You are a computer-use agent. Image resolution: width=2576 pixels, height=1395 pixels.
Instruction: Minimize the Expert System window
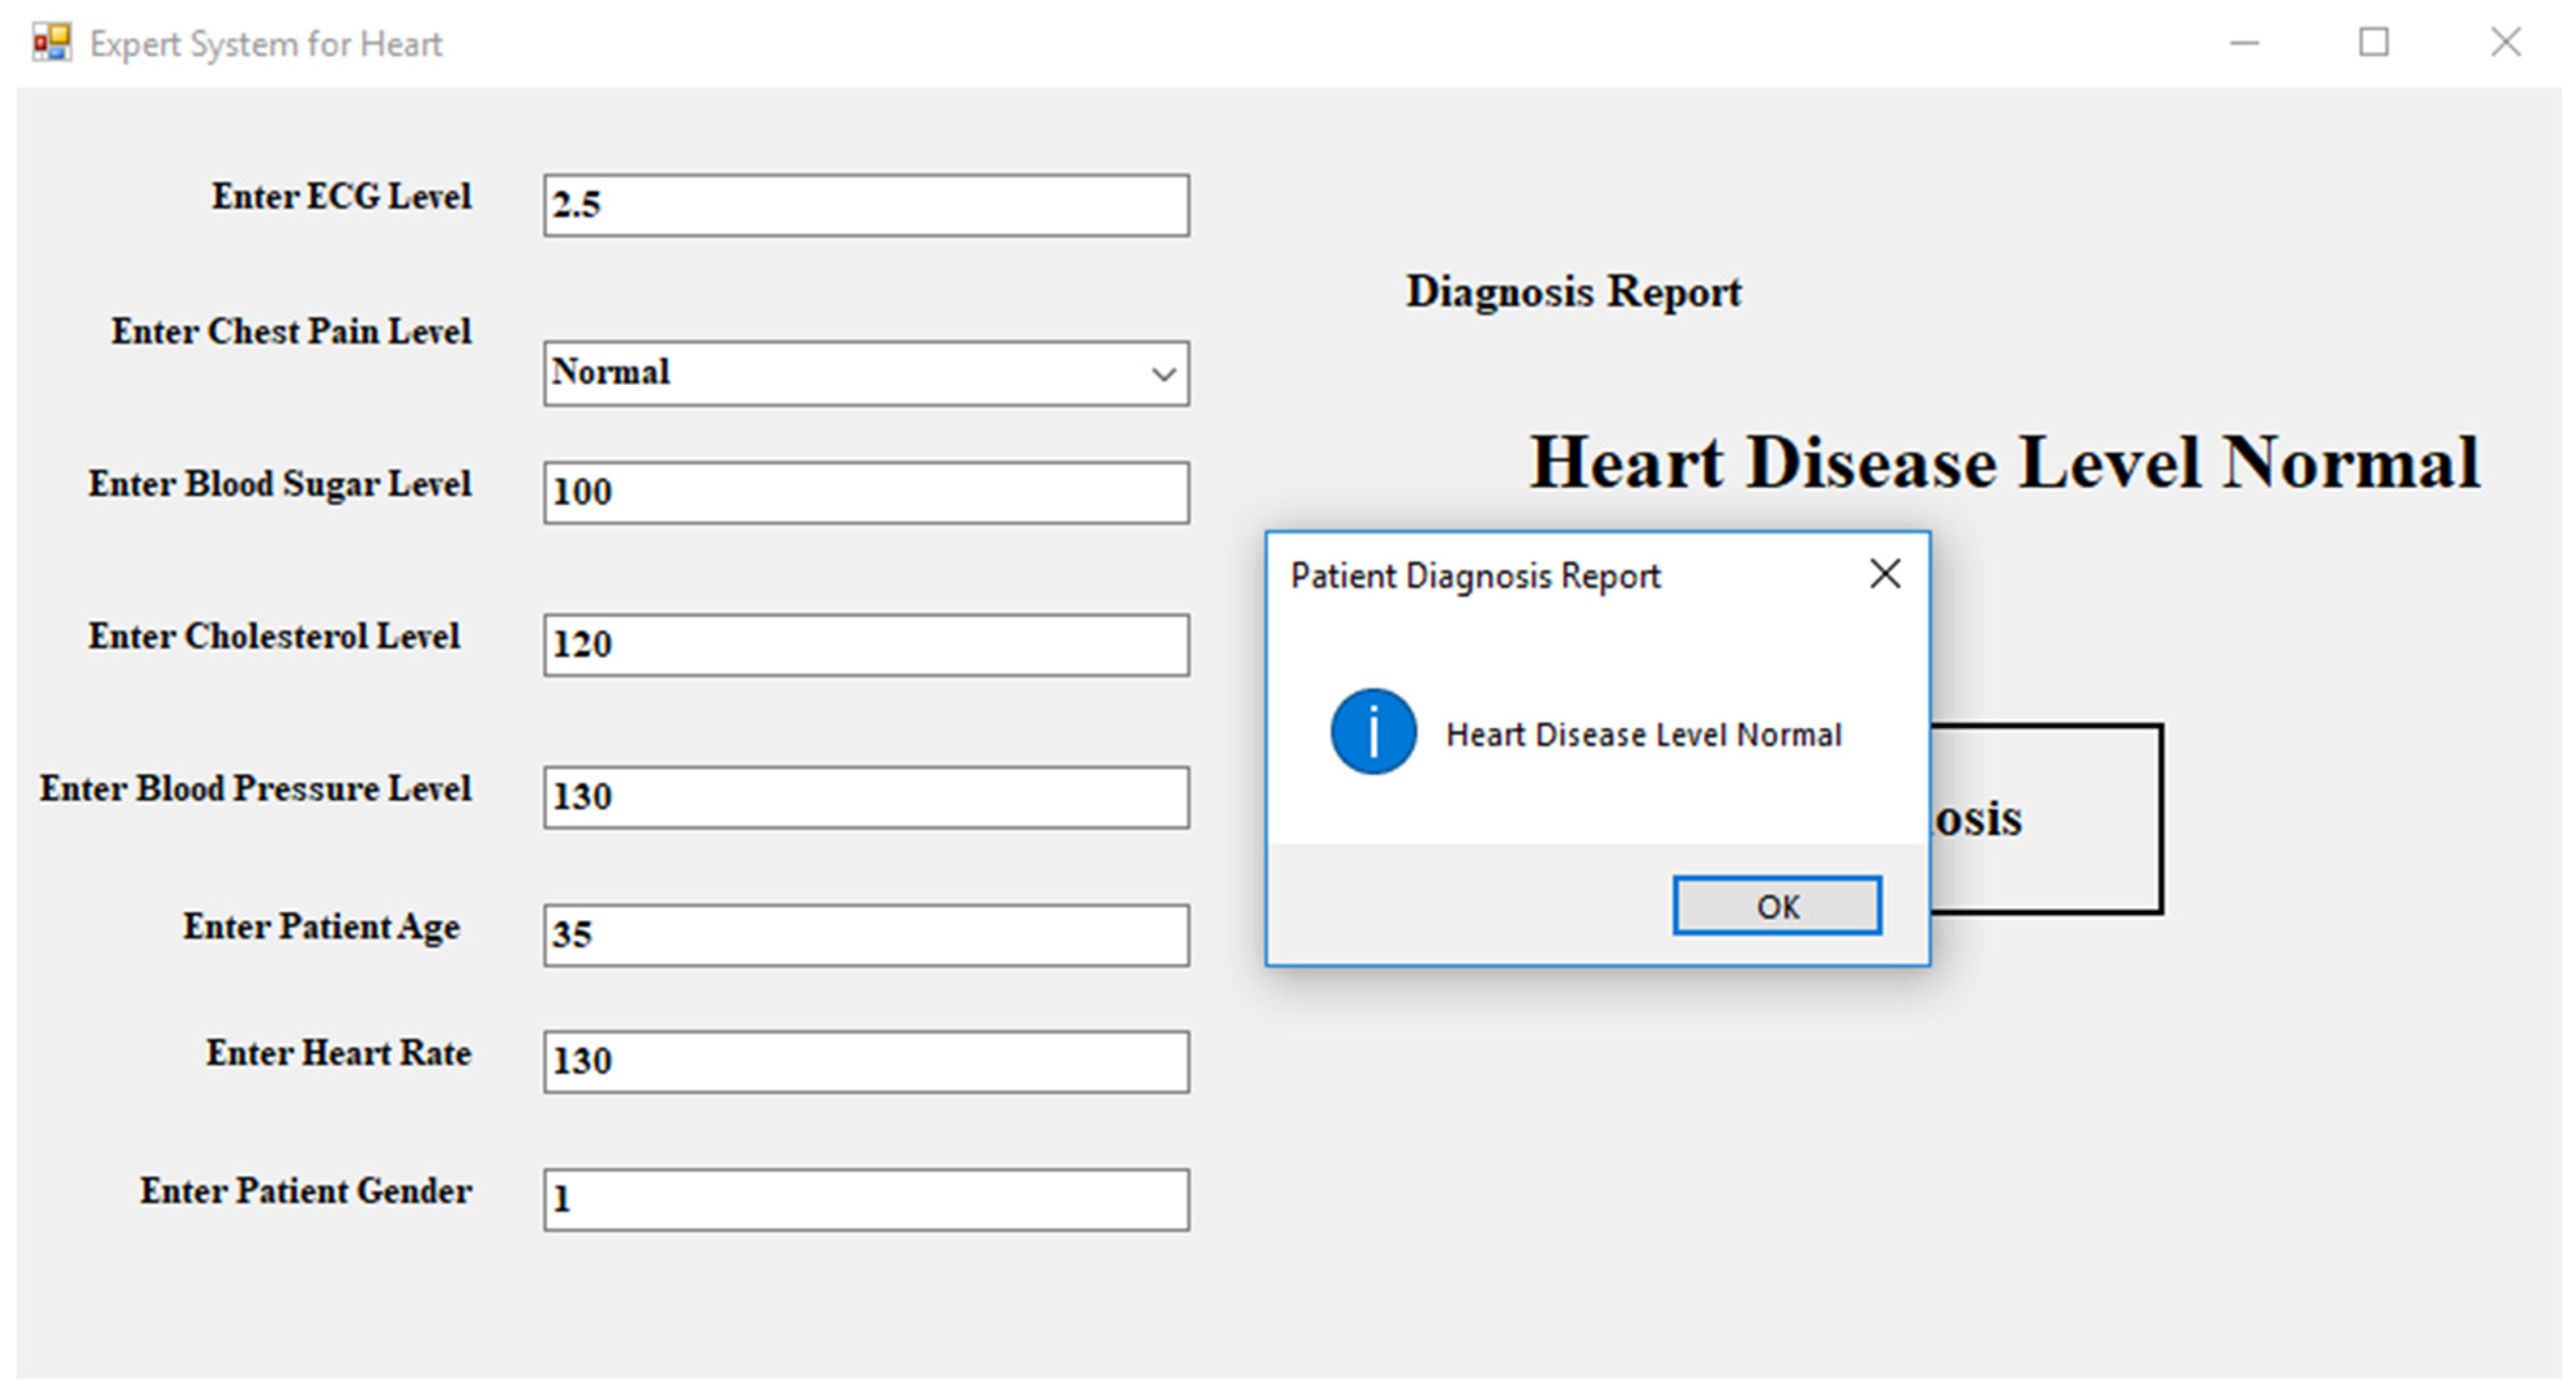pyautogui.click(x=2244, y=43)
